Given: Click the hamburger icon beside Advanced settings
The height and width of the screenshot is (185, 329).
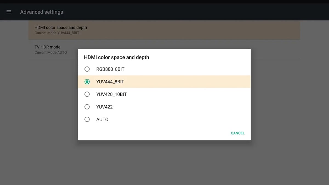Looking at the screenshot, I should pyautogui.click(x=9, y=12).
